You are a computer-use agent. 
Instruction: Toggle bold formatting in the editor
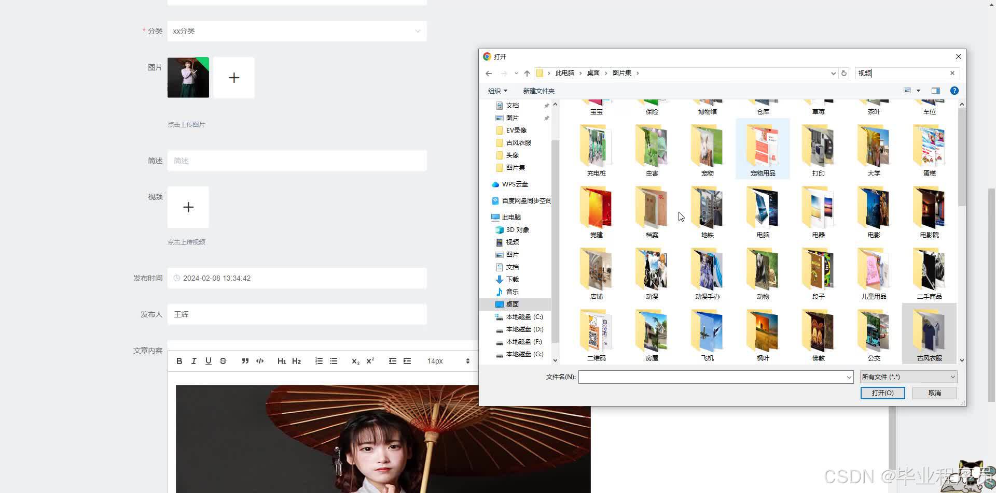(179, 360)
